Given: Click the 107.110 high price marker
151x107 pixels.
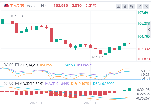Looking at the screenshot, I should point(16,16).
